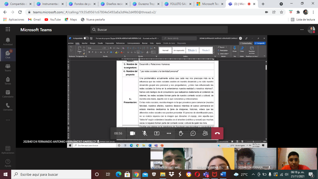The image size is (318, 179).
Task: Open Nueva pestaña bookmark
Action: point(93,20)
